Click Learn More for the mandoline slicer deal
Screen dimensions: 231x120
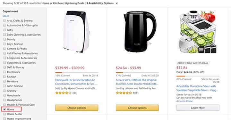(x=198, y=108)
